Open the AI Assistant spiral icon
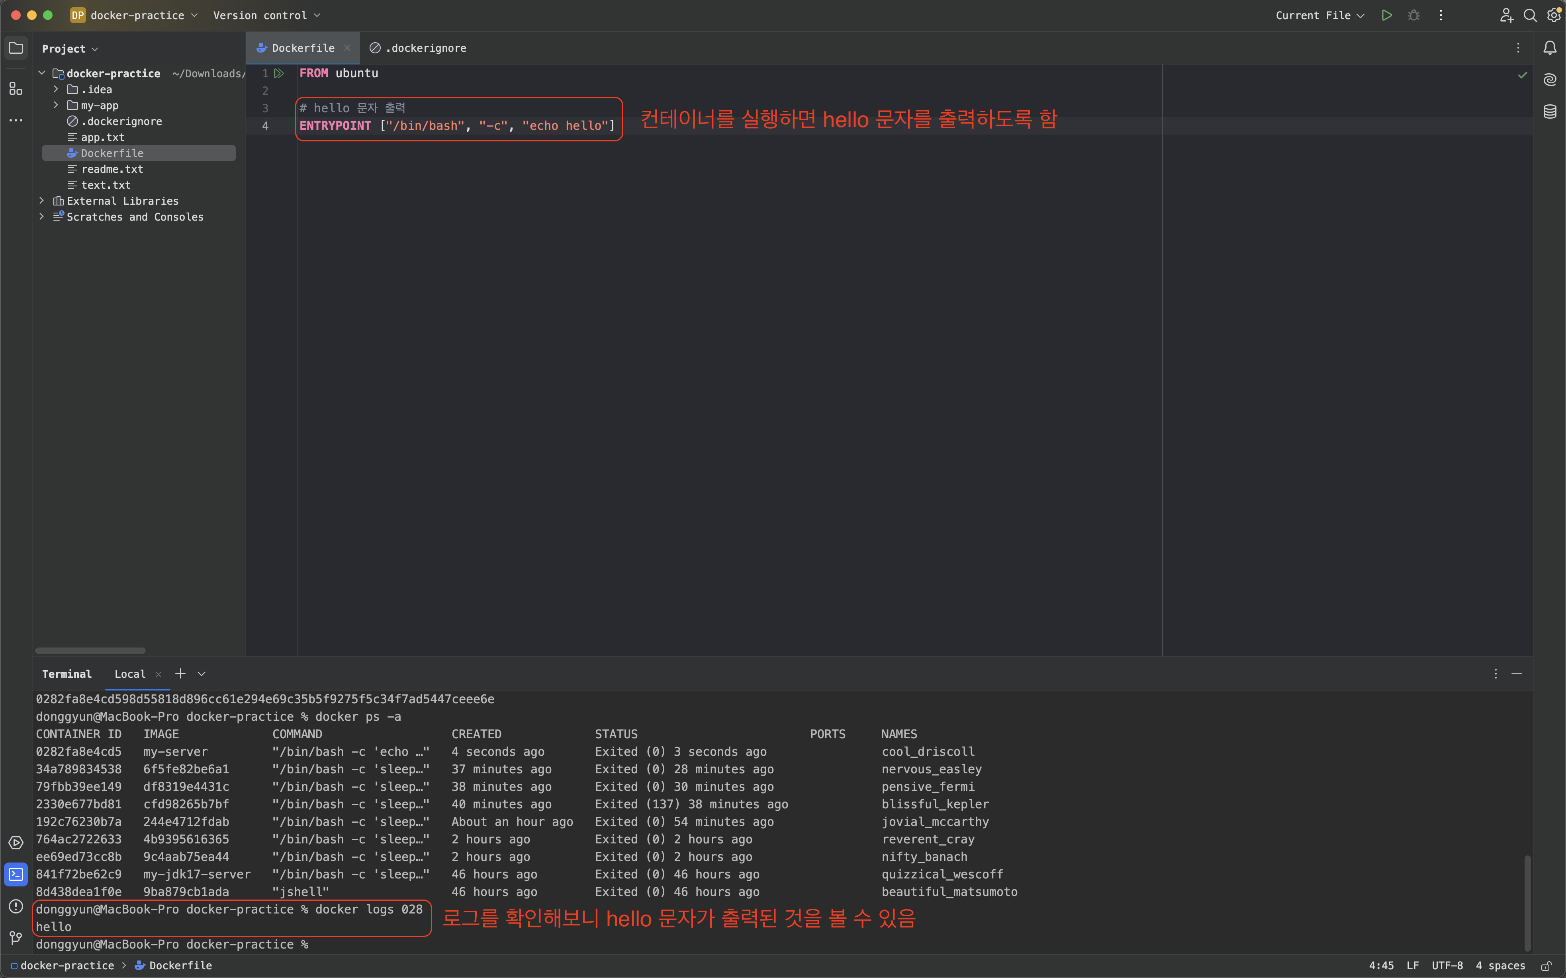Viewport: 1566px width, 978px height. tap(1550, 80)
